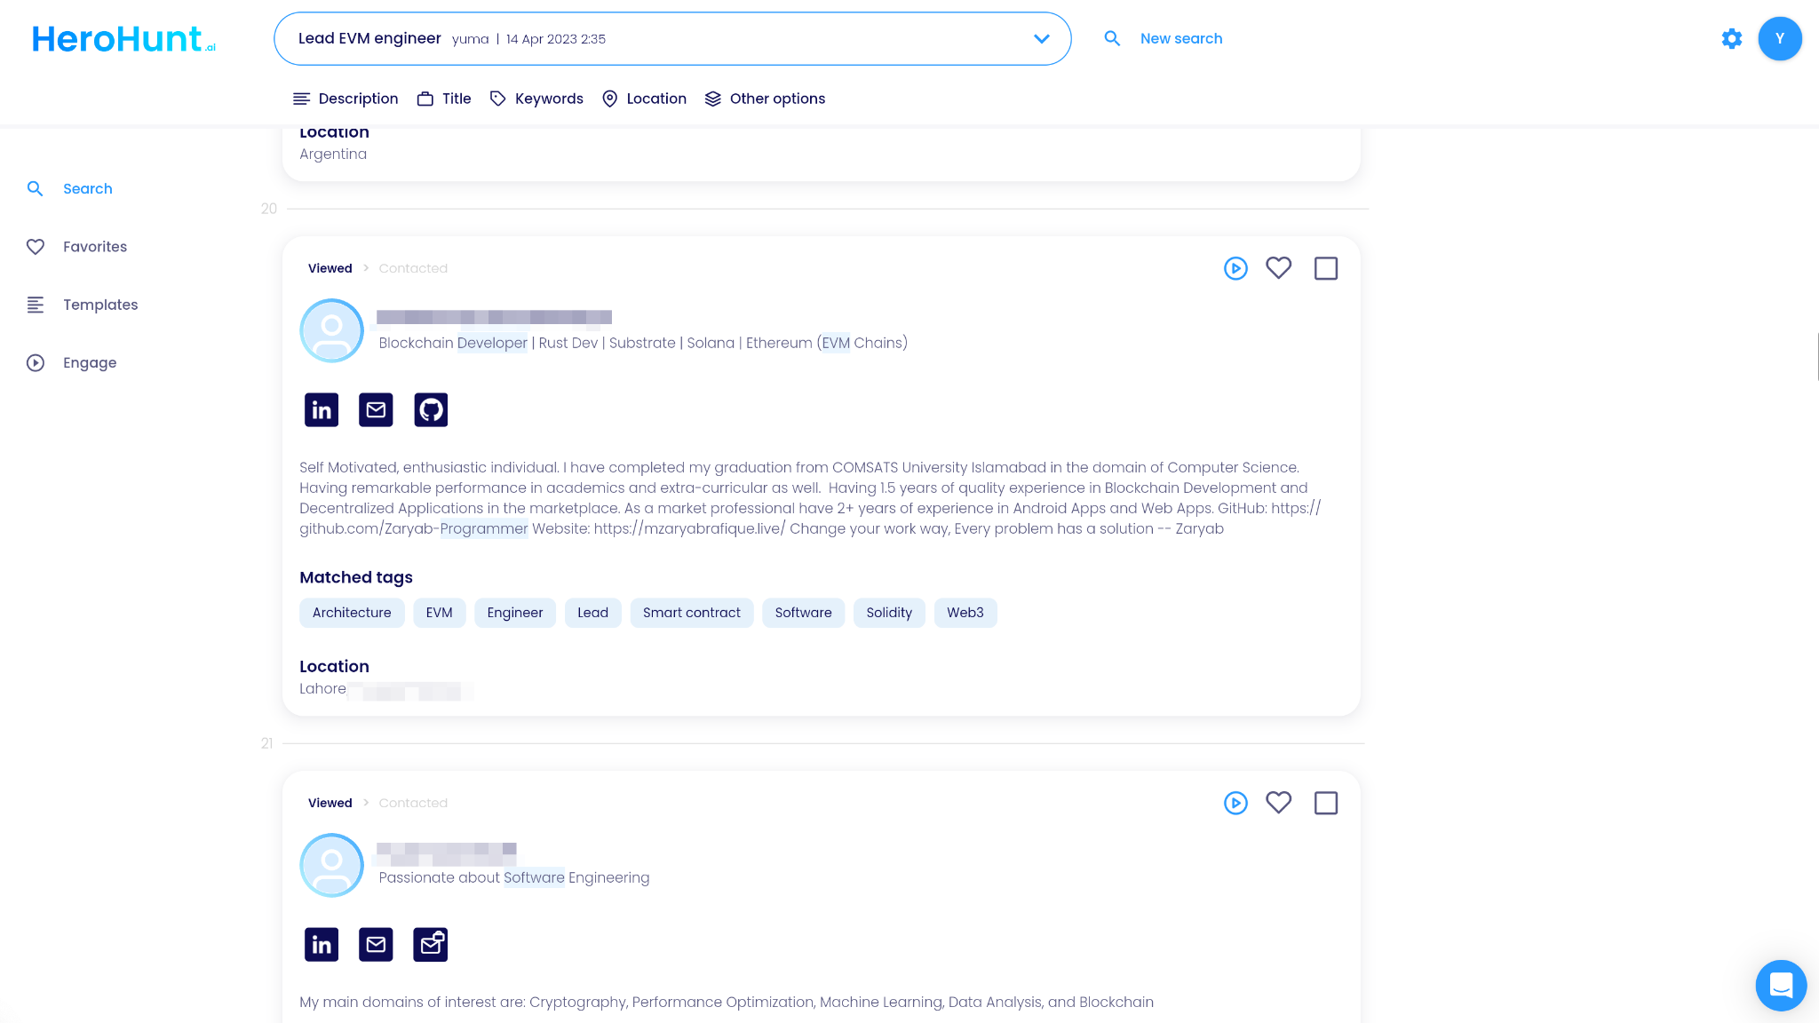Open LinkedIn of Software Engineering candidate
Screen dimensions: 1819x1023
(322, 944)
